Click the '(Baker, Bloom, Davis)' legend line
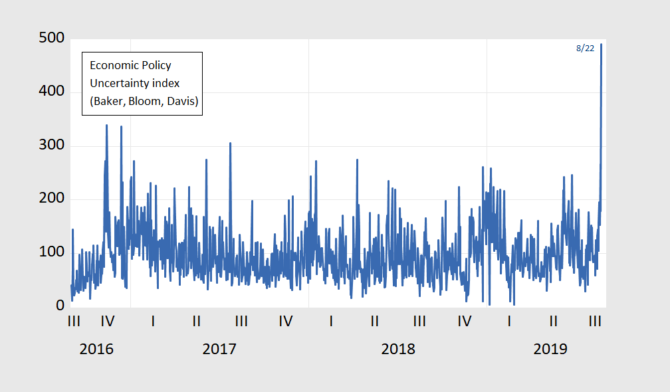 [x=144, y=101]
